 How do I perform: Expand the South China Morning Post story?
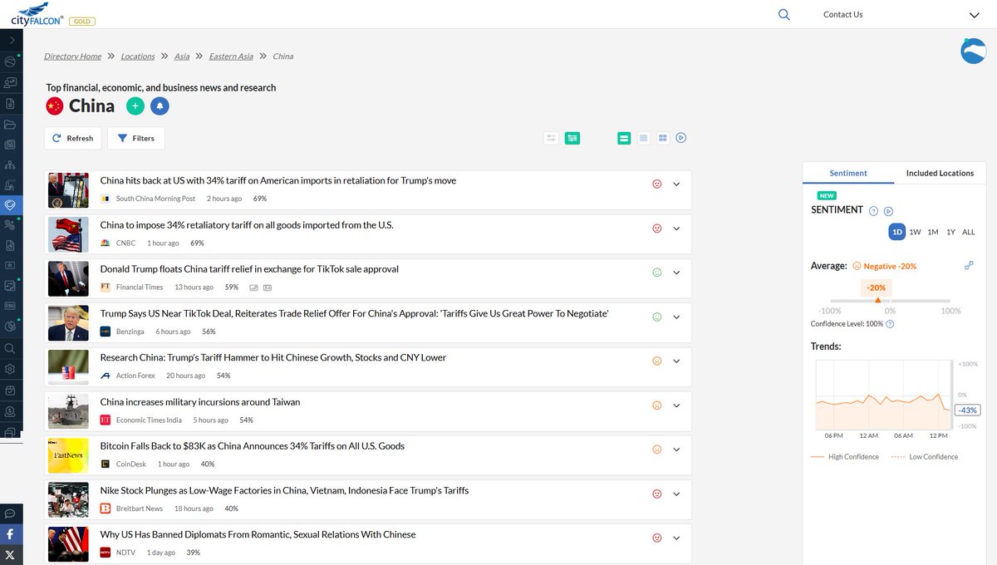click(676, 184)
